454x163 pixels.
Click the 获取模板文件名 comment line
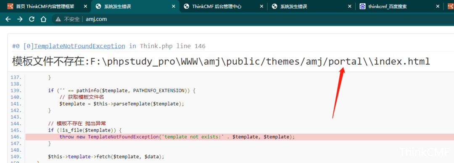pos(82,97)
